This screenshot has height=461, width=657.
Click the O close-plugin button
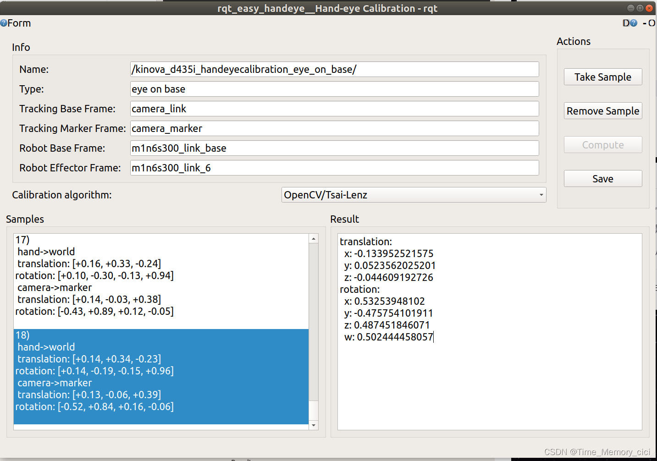tap(651, 23)
